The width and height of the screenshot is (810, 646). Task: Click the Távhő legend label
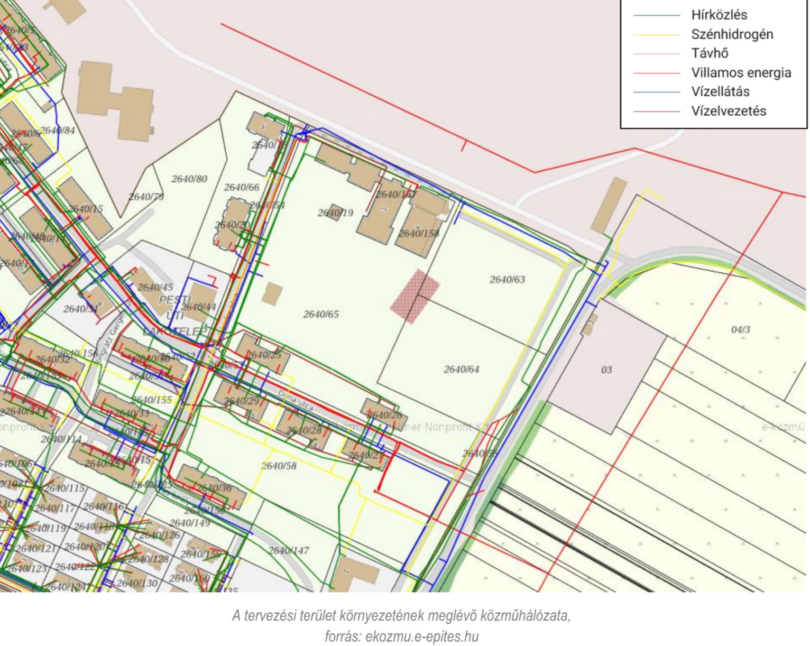[710, 53]
